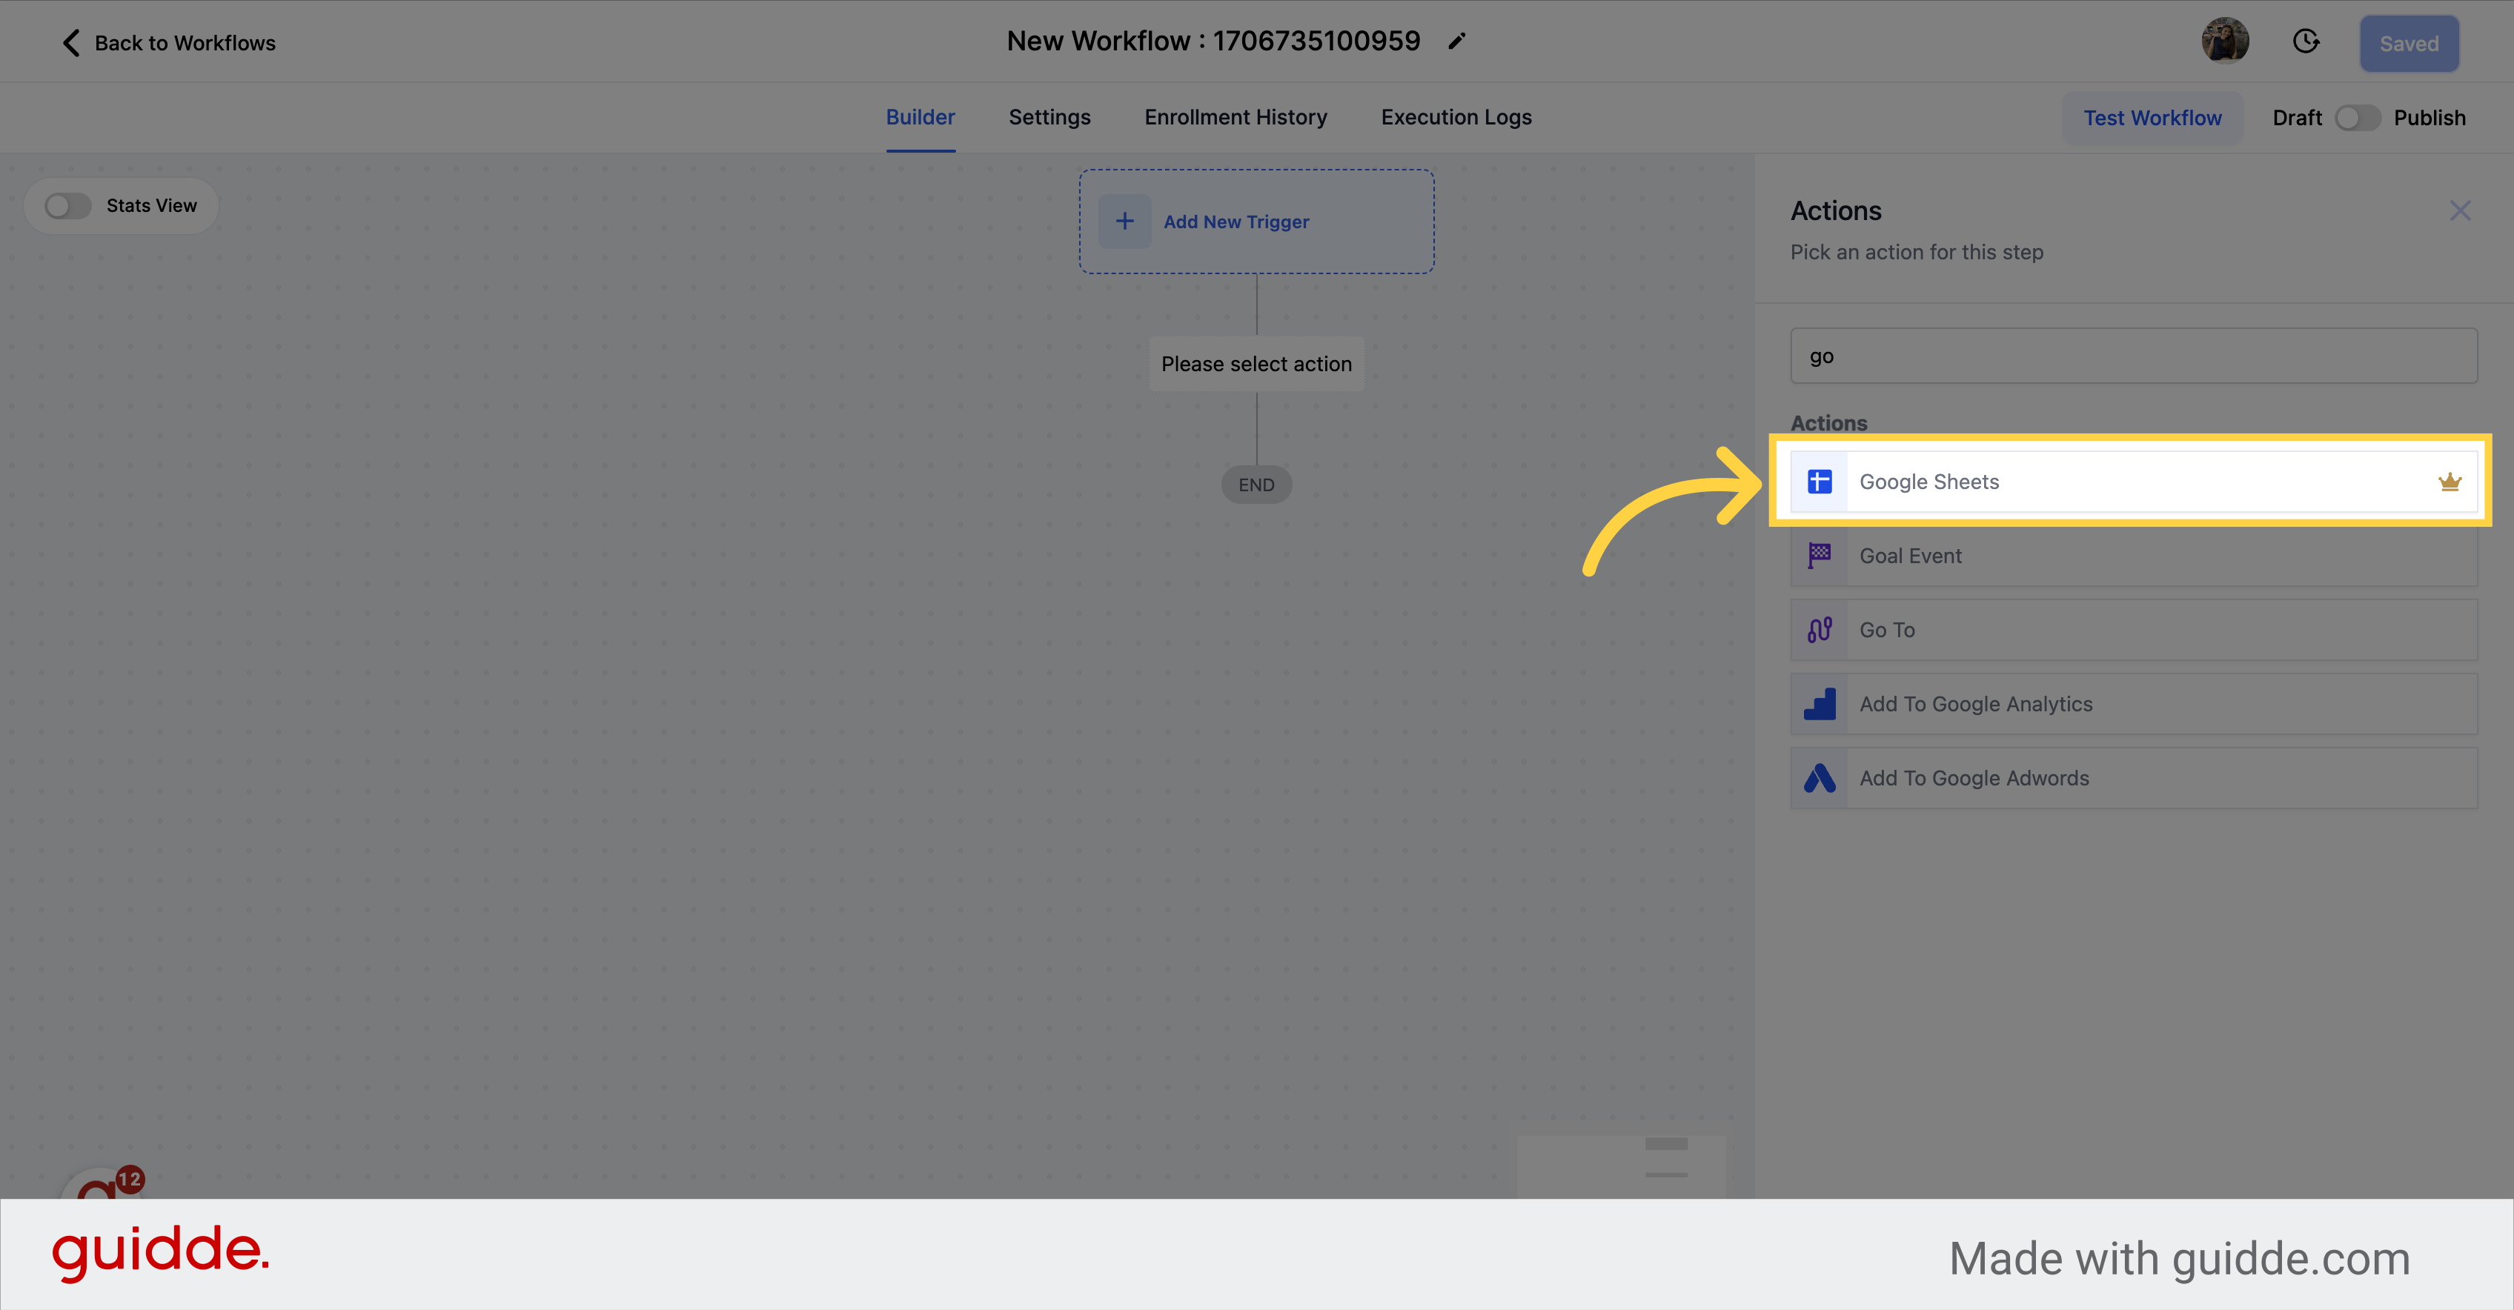The width and height of the screenshot is (2514, 1310).
Task: Edit workflow name with pencil icon
Action: 1456,41
